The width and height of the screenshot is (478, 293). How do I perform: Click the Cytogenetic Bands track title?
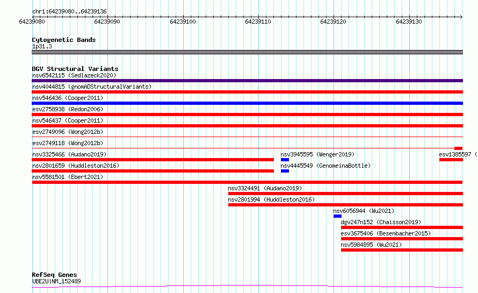pos(64,40)
